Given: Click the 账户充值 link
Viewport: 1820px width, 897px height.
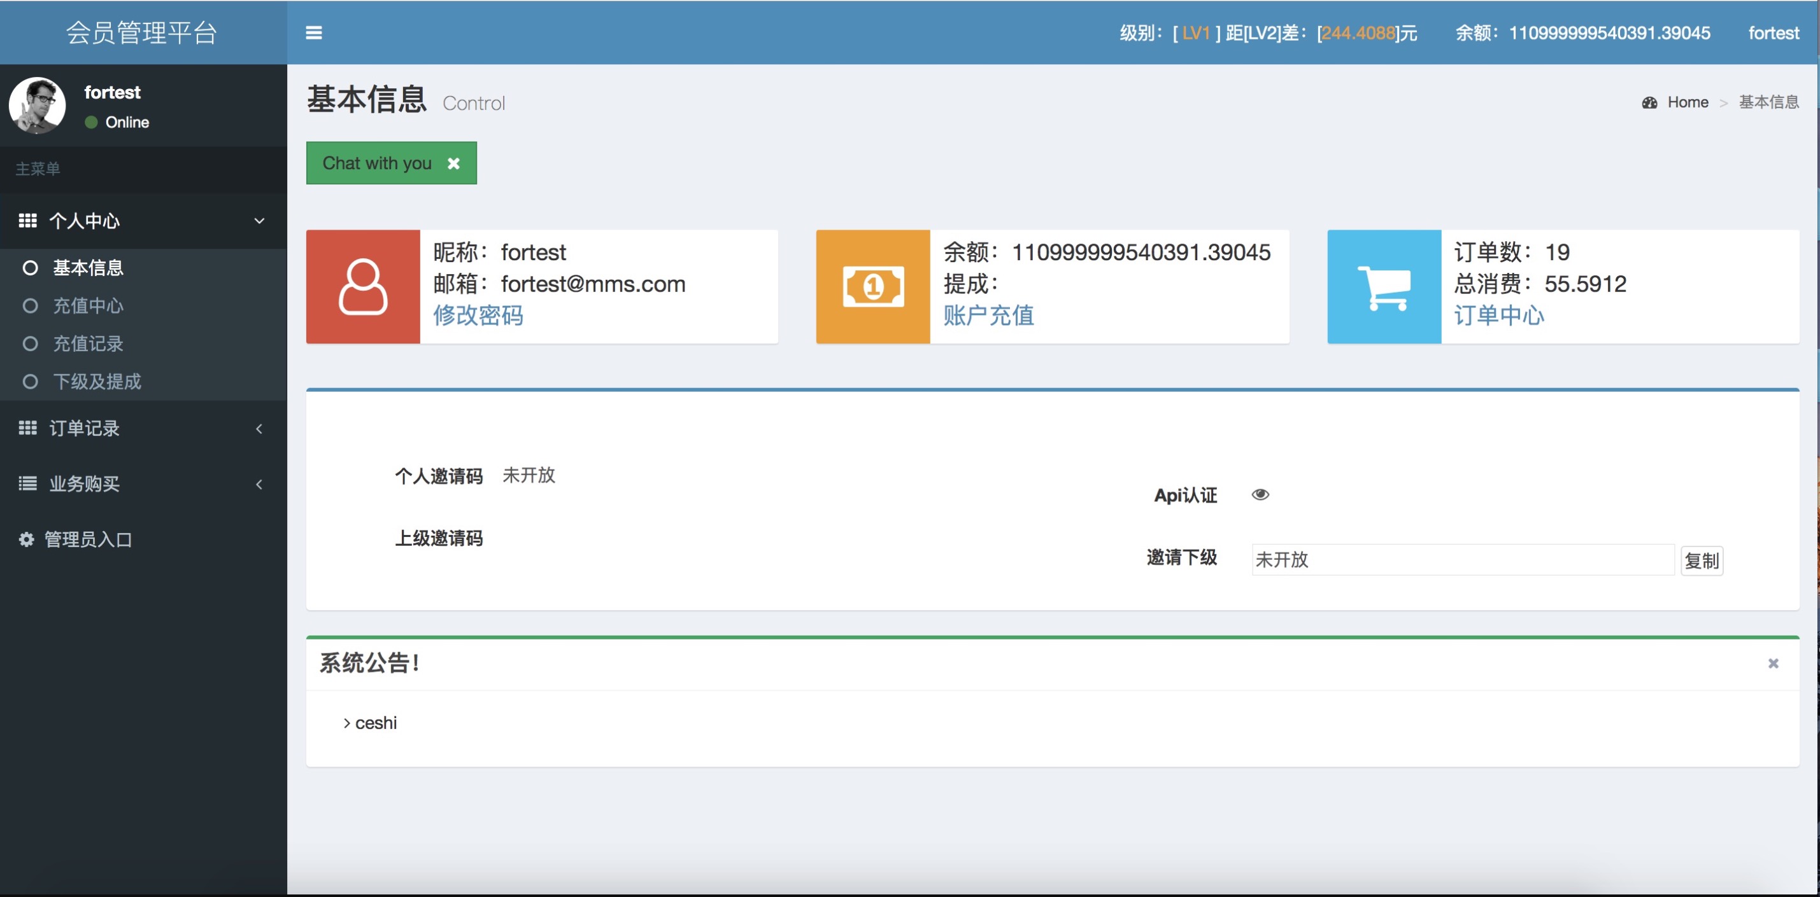Looking at the screenshot, I should coord(988,316).
